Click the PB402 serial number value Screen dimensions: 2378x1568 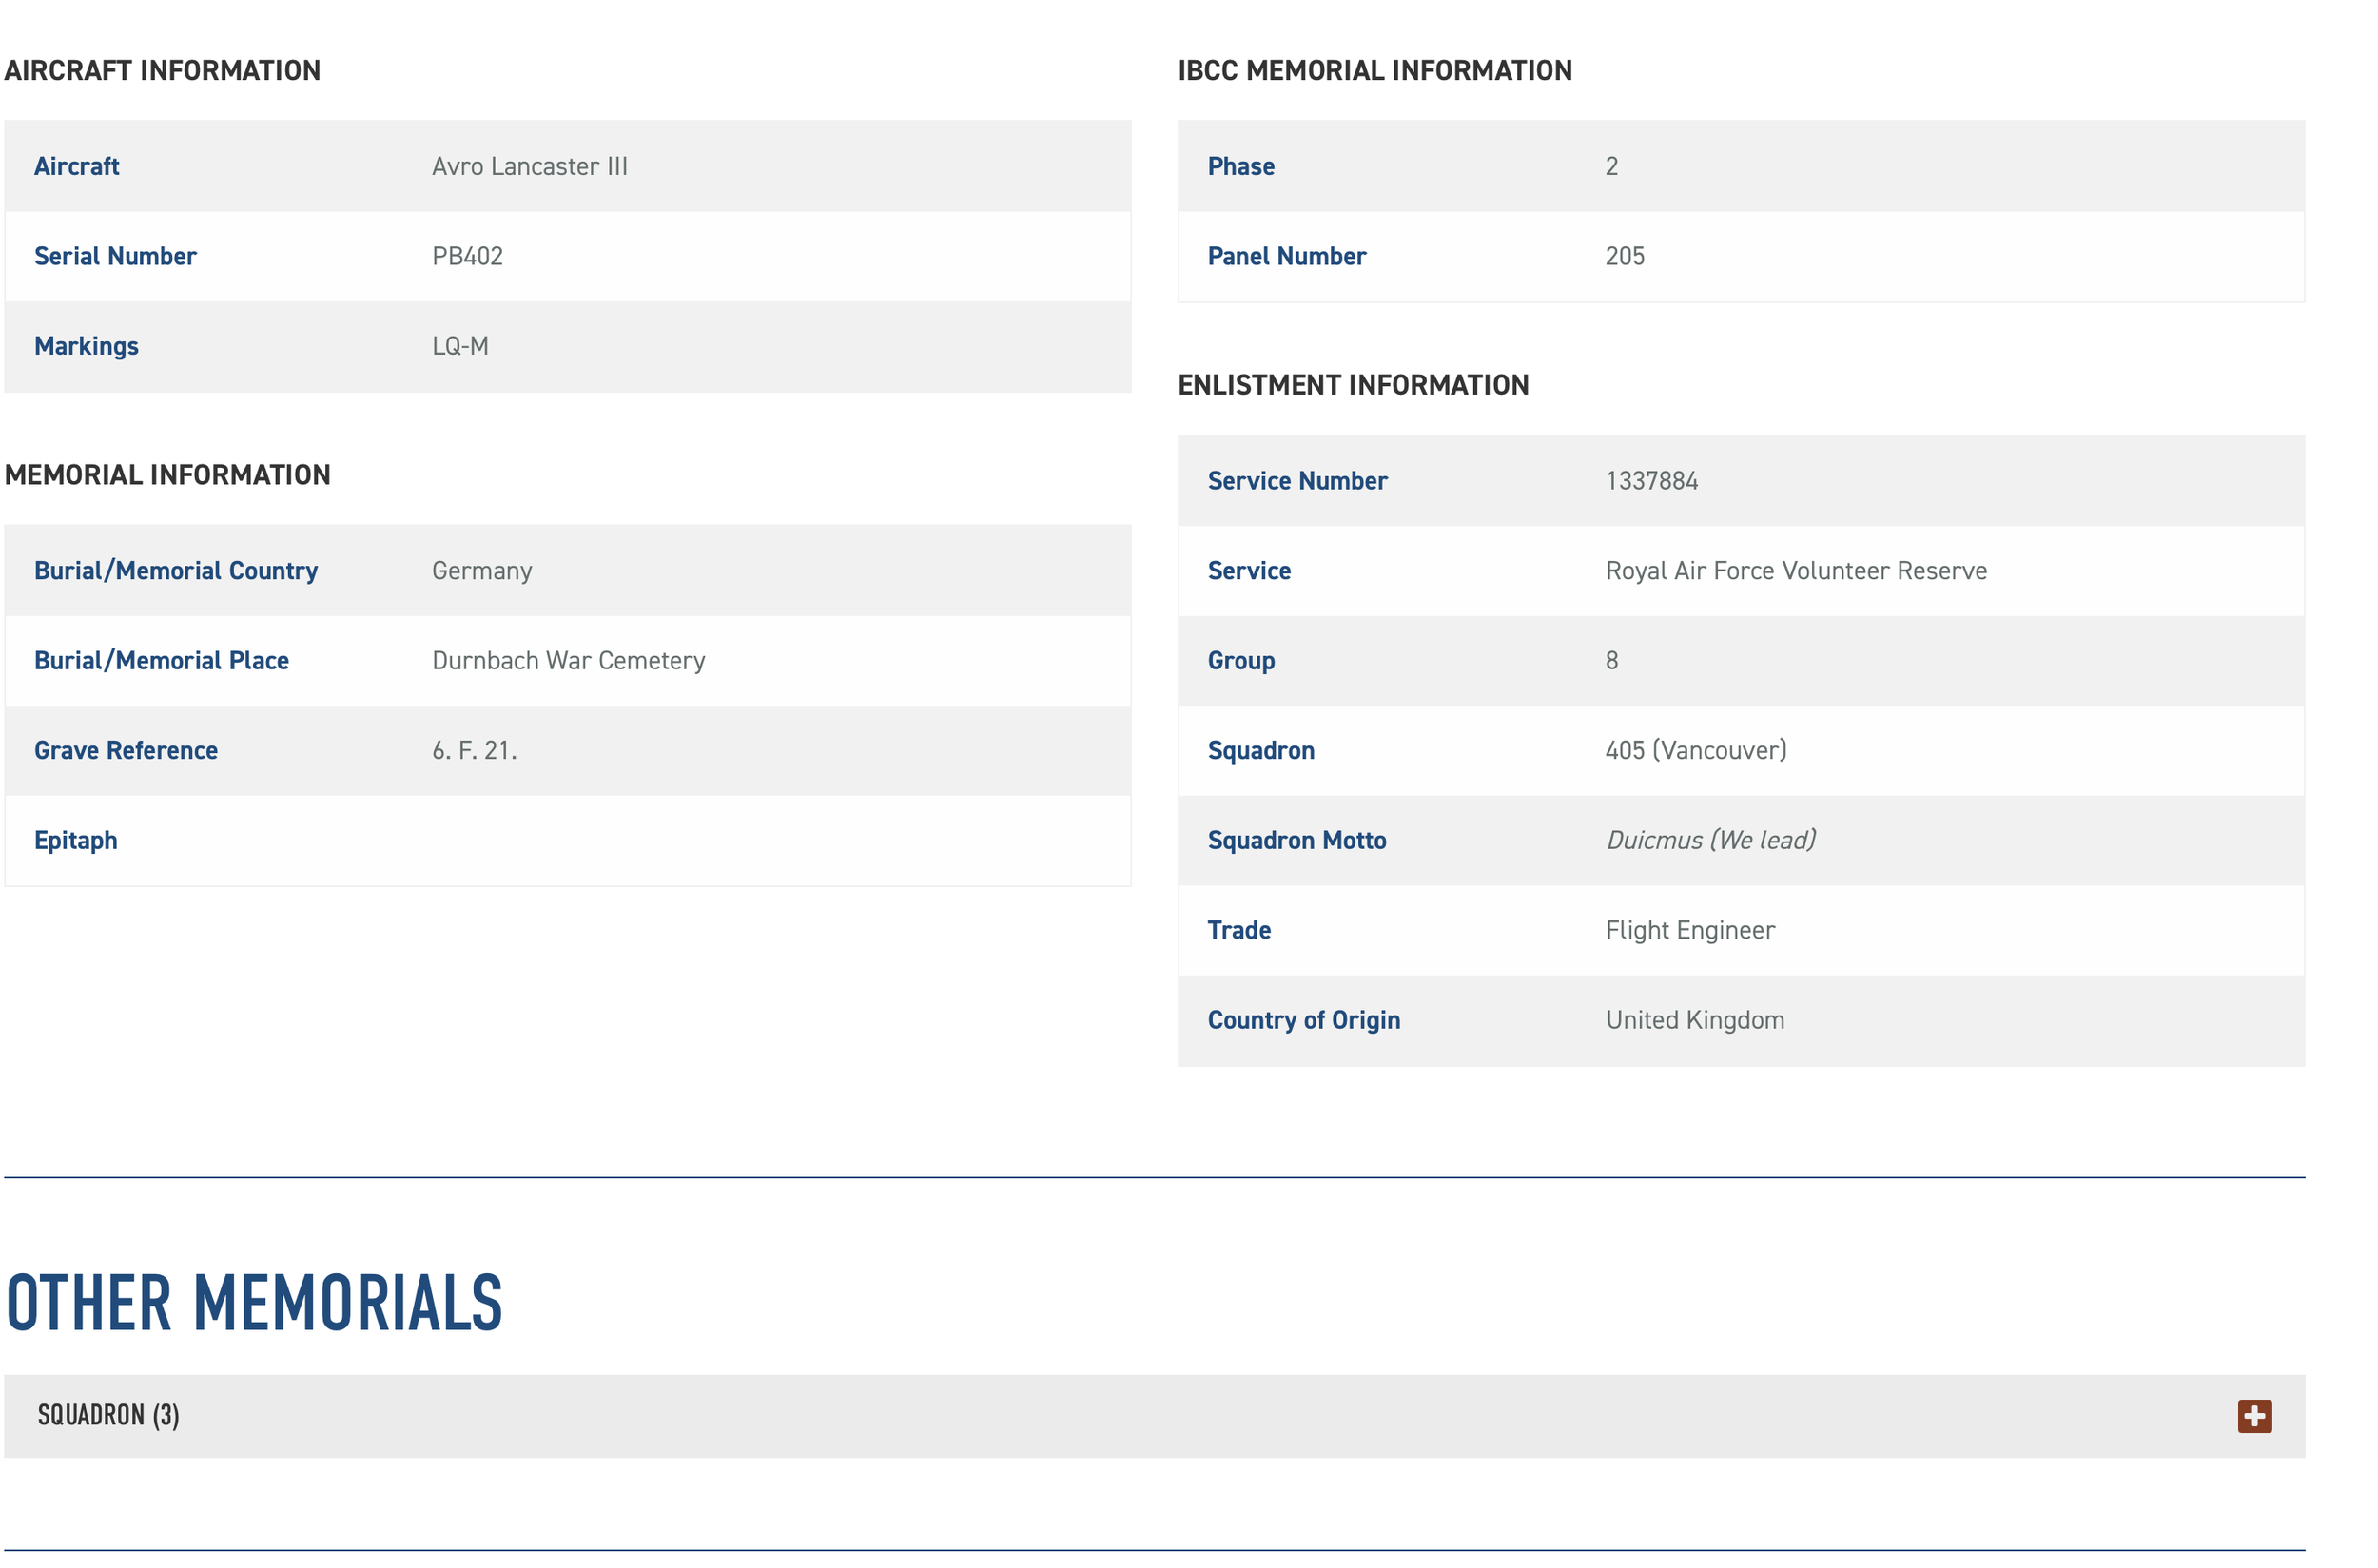[467, 256]
